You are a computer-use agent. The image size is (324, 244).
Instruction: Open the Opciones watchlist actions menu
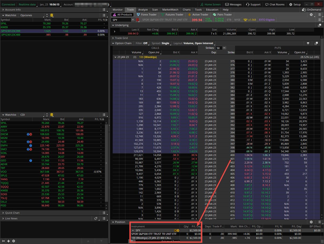[x=104, y=15]
